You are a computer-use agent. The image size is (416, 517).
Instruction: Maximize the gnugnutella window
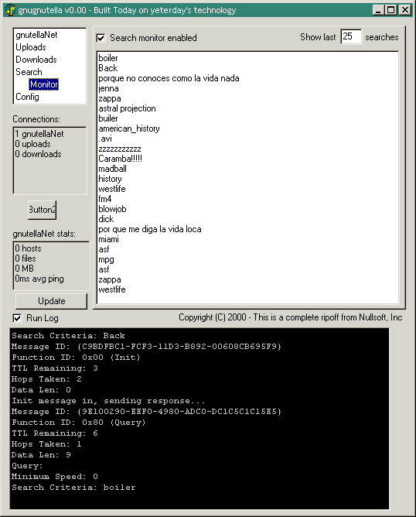(391, 10)
